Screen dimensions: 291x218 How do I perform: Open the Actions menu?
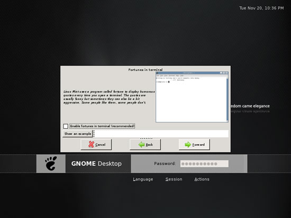click(202, 179)
